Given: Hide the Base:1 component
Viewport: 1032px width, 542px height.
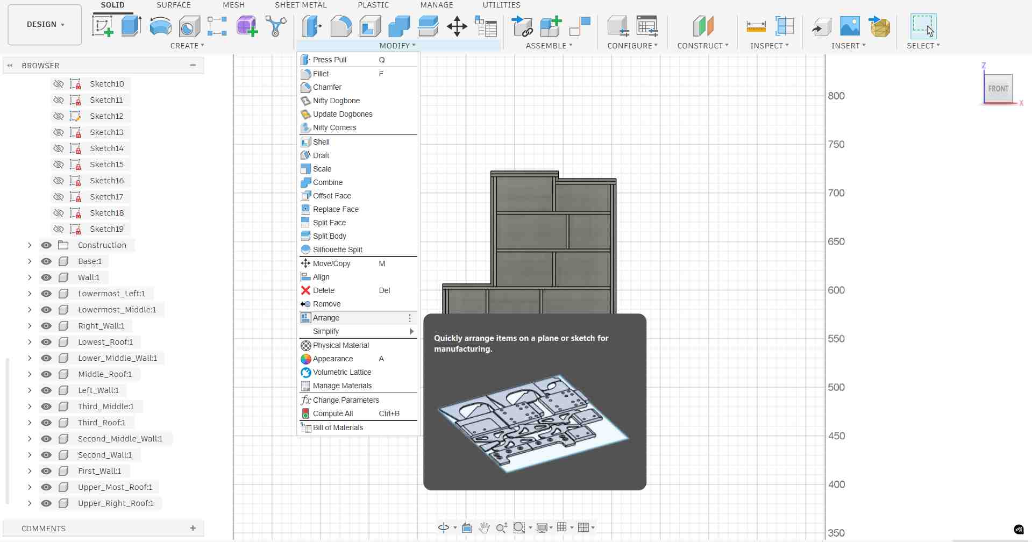Looking at the screenshot, I should pos(46,261).
